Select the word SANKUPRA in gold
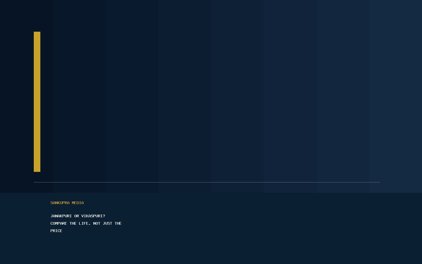 point(60,203)
